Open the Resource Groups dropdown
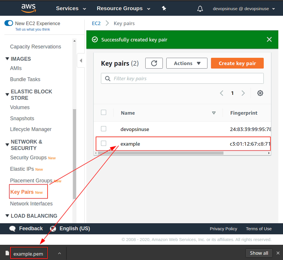Viewport: 283px width, 260px height. pyautogui.click(x=123, y=8)
